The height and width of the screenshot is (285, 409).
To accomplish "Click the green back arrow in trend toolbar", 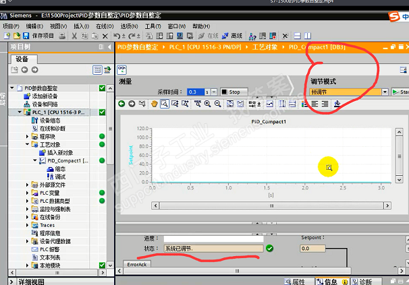I will pos(121,104).
